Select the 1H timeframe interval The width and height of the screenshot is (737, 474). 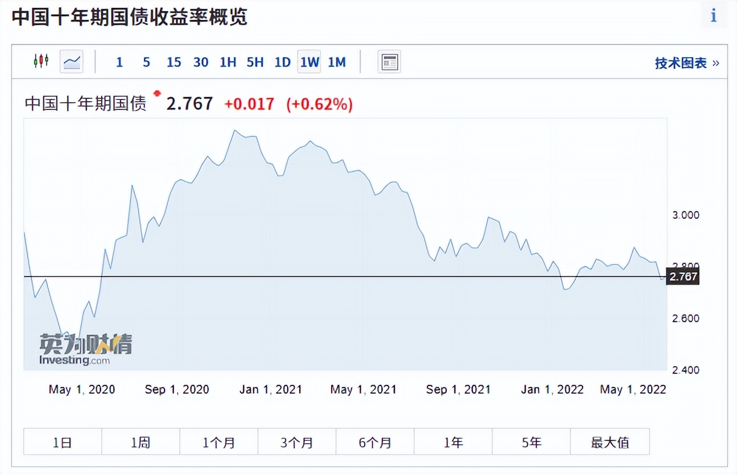click(228, 62)
